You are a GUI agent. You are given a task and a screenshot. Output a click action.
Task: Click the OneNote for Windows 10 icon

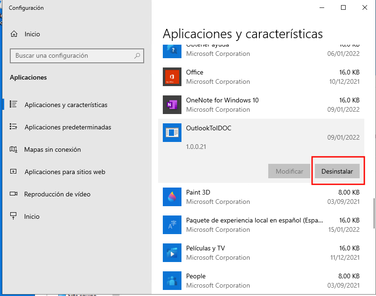(x=171, y=105)
